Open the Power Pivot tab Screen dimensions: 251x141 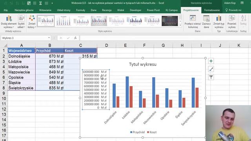click(153, 10)
